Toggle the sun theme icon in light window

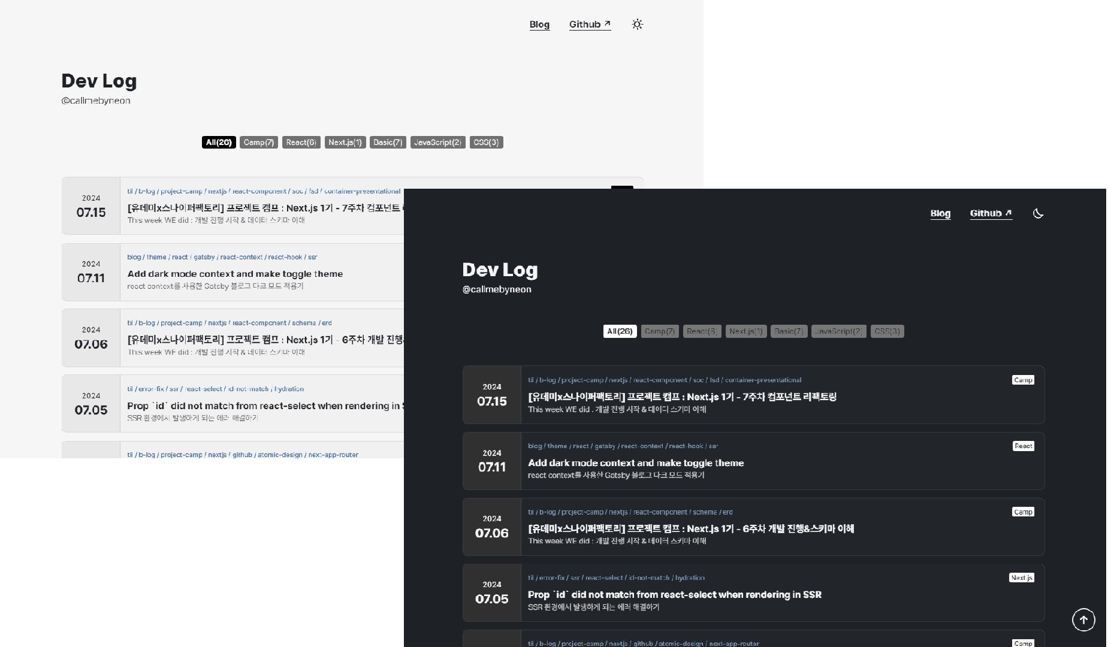(x=637, y=25)
